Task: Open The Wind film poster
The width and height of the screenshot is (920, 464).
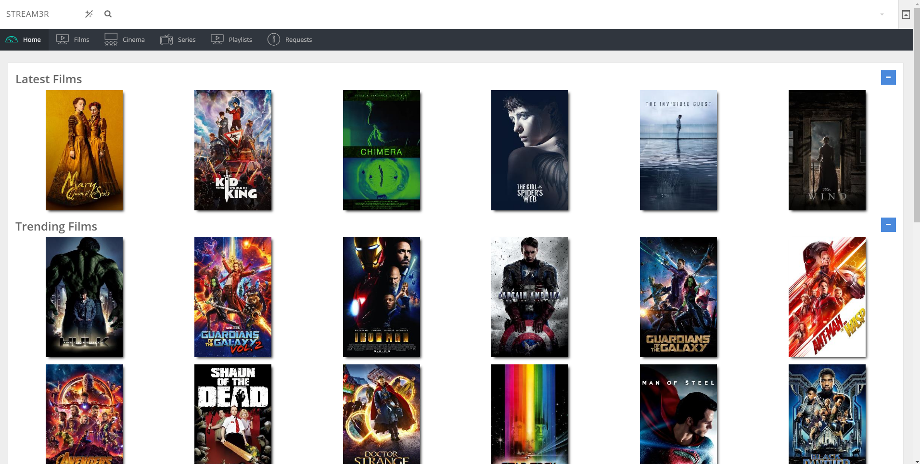Action: [827, 150]
